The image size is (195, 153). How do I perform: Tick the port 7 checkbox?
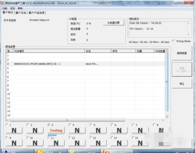coord(133,125)
